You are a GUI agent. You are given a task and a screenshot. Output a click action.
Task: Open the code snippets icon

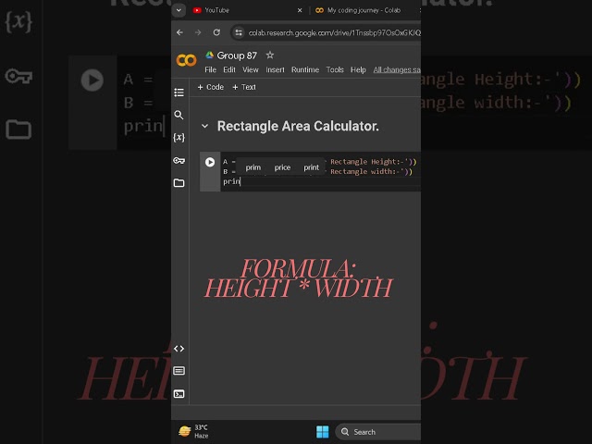(179, 349)
